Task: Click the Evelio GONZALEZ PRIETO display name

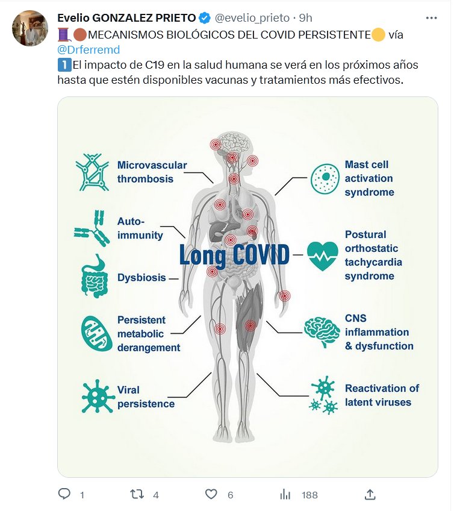Action: 127,18
